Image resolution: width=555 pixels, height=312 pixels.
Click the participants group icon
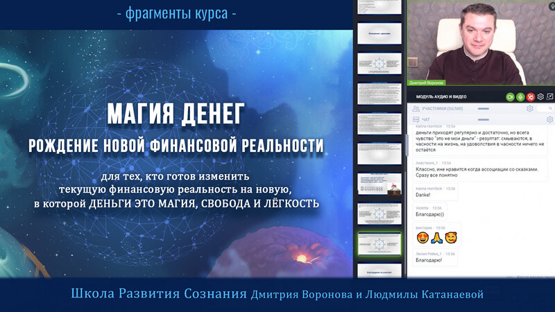[416, 109]
